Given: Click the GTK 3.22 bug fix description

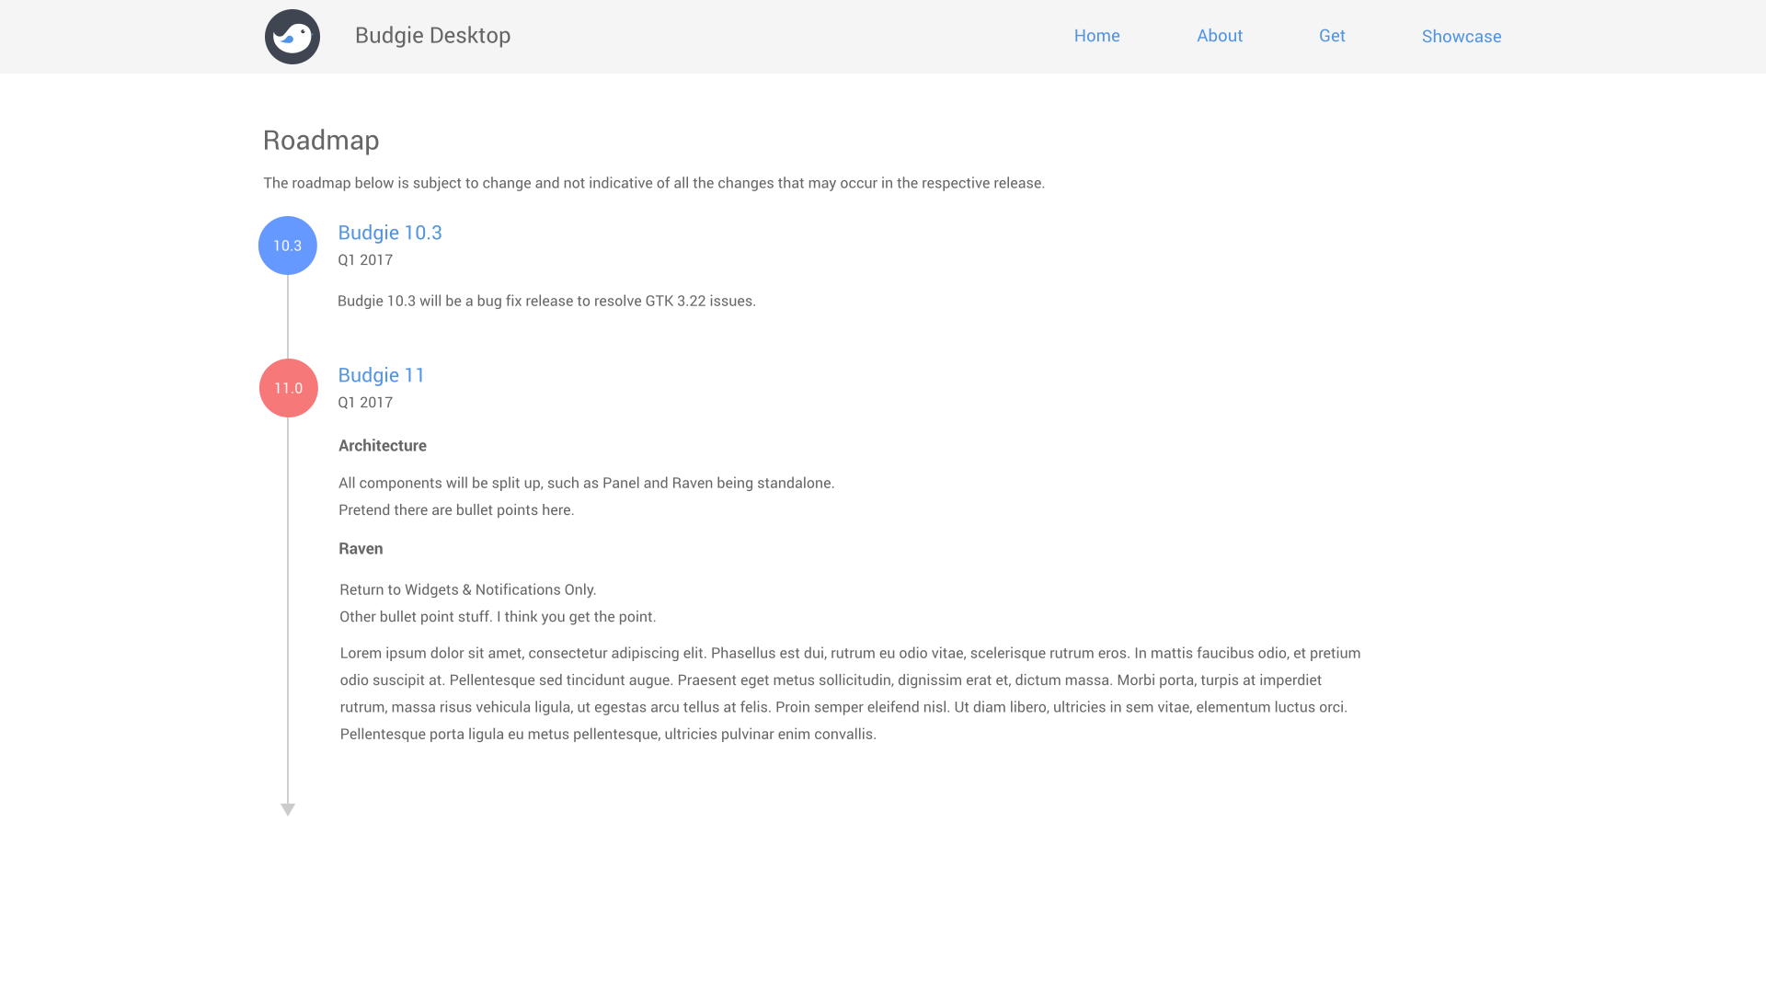Looking at the screenshot, I should point(546,302).
